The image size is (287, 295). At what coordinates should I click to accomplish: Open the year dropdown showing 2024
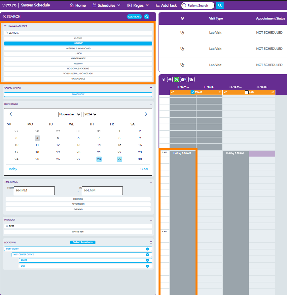91,114
